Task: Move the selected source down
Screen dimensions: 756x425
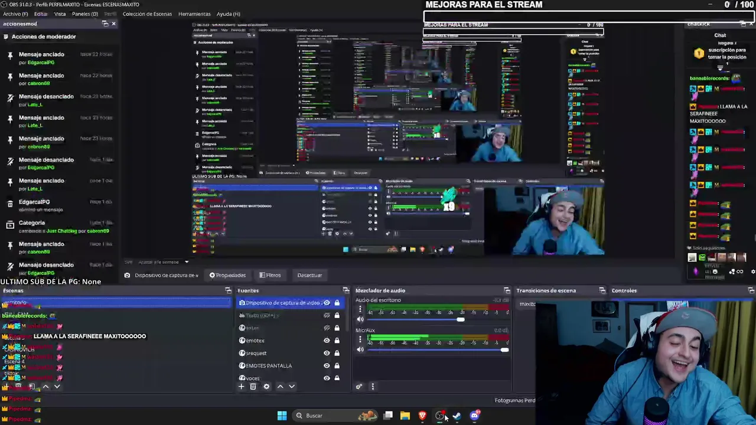Action: point(291,387)
